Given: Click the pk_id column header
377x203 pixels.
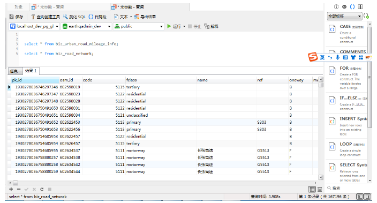Looking at the screenshot, I should point(35,80).
